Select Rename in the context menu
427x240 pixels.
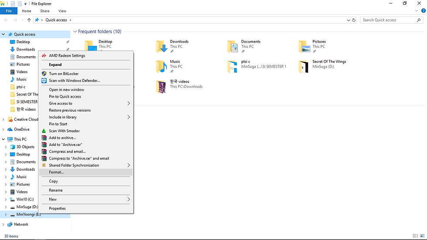86,190
